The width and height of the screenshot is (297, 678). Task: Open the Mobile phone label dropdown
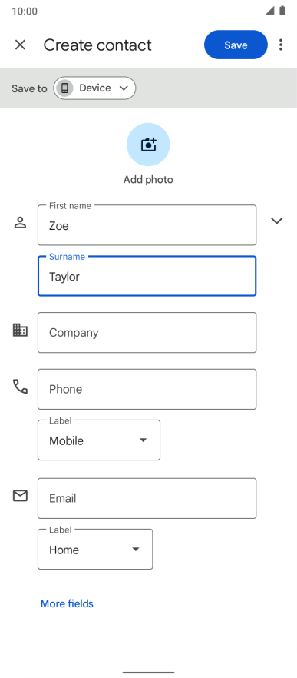pos(99,440)
